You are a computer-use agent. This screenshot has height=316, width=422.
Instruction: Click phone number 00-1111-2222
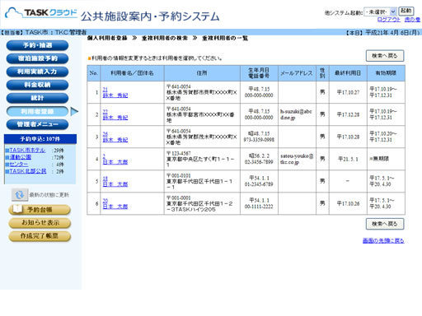tap(259, 207)
